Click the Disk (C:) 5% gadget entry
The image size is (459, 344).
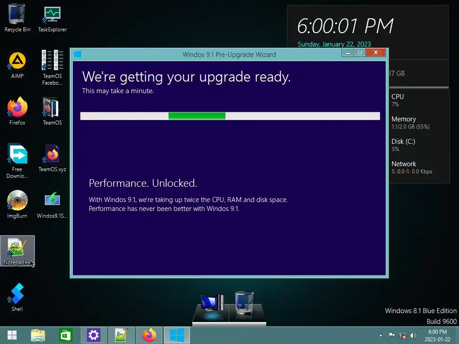(403, 145)
